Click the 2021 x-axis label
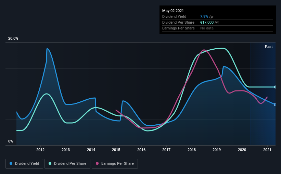Viewport: 281px width, 174px height. point(267,150)
